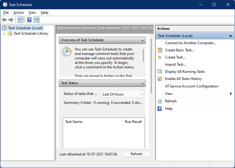Collapse the Task Status section

(x=142, y=83)
